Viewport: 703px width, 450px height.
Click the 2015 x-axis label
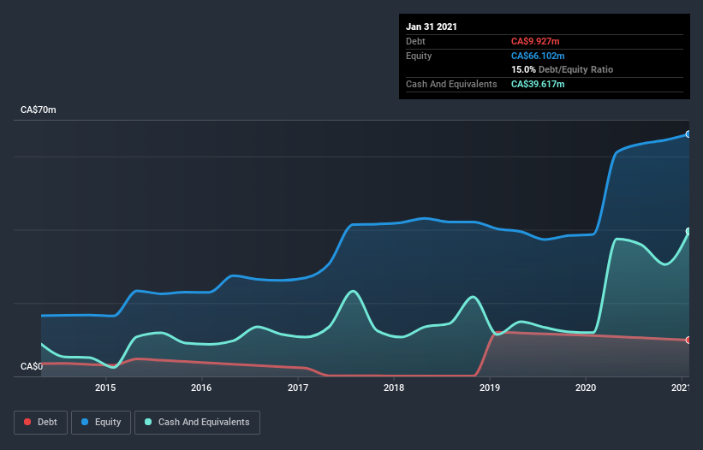(x=105, y=388)
